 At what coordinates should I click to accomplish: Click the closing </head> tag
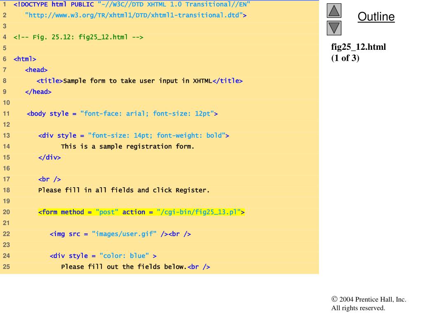pos(38,92)
